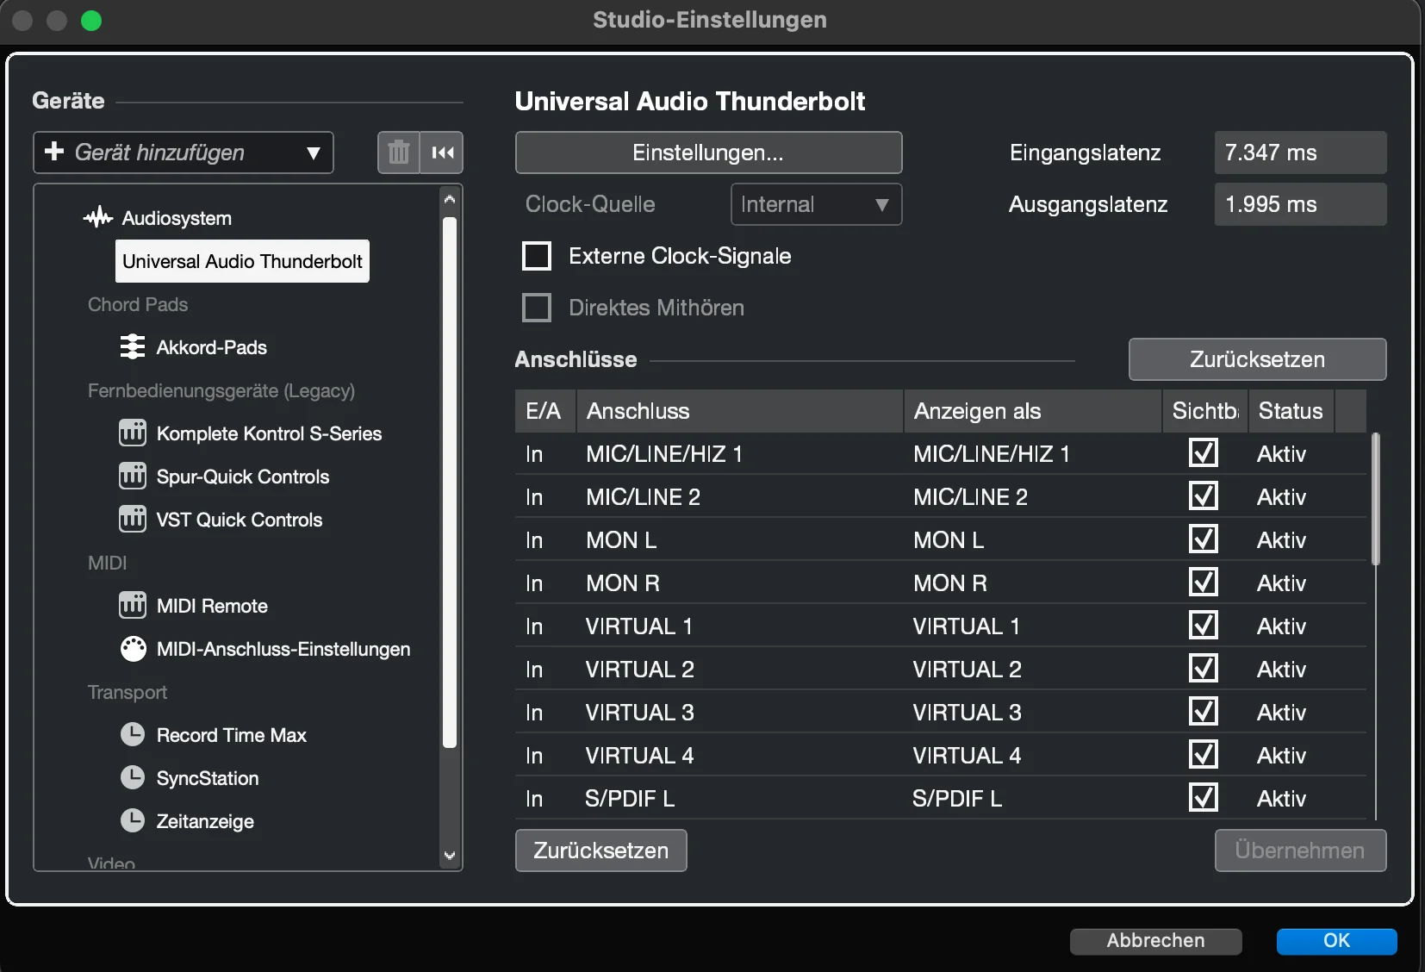Open the Gerät hinzufügen dropdown arrow

[x=314, y=153]
